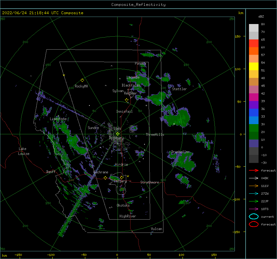The width and height of the screenshot is (277, 259).
Task: Click the Strathmore label
Action: pyautogui.click(x=150, y=182)
